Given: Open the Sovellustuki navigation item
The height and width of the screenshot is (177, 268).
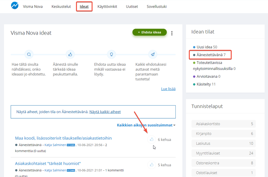Looking at the screenshot, I should [157, 6].
